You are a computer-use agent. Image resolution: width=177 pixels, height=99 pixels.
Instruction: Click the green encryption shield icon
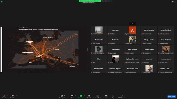point(2,2)
